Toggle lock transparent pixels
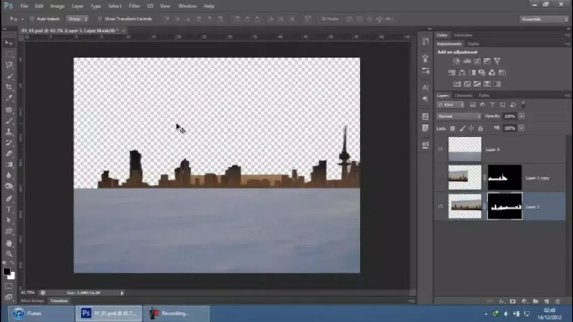Screen dimensions: 573x322 tap(453, 128)
